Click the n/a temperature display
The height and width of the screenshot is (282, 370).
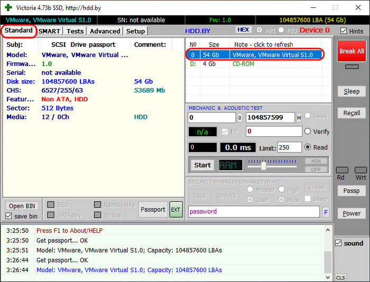coord(202,132)
